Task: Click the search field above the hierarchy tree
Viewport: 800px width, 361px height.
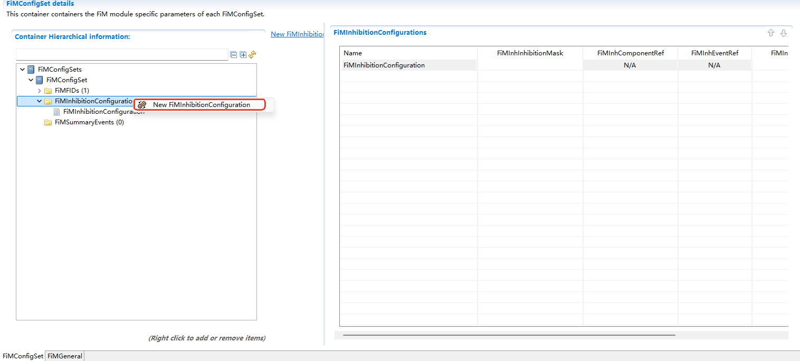Action: pyautogui.click(x=121, y=54)
